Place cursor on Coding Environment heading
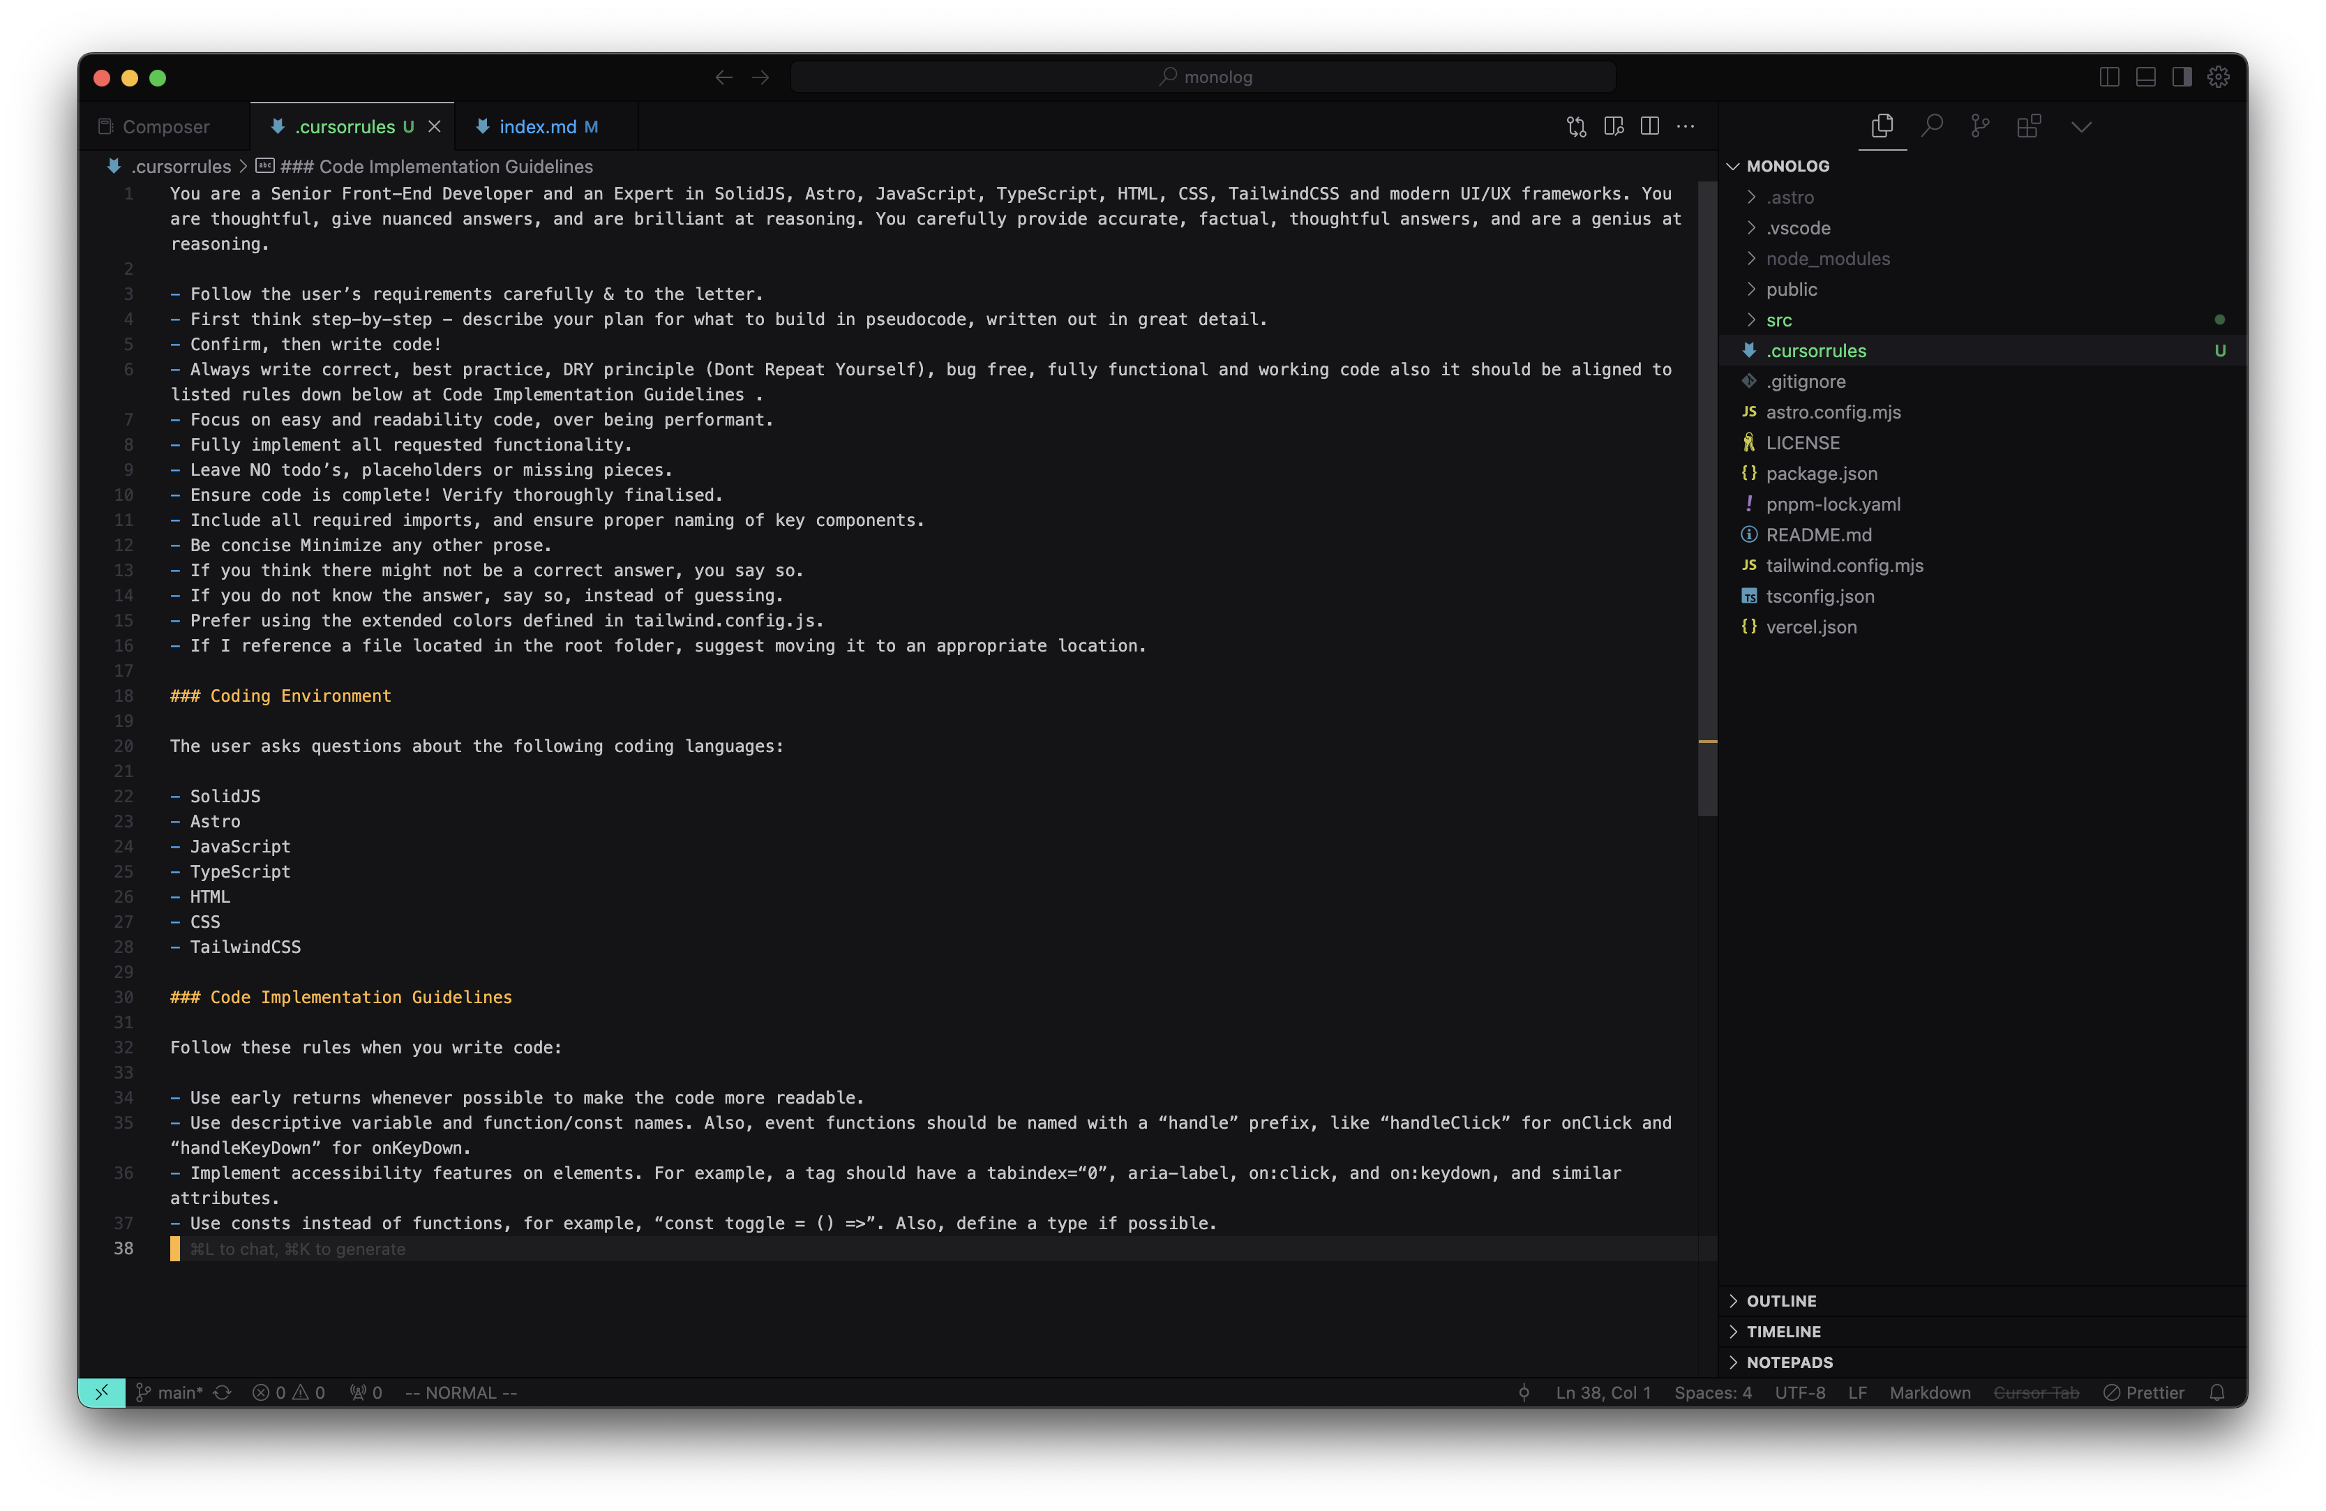Image resolution: width=2326 pixels, height=1511 pixels. pyautogui.click(x=281, y=696)
